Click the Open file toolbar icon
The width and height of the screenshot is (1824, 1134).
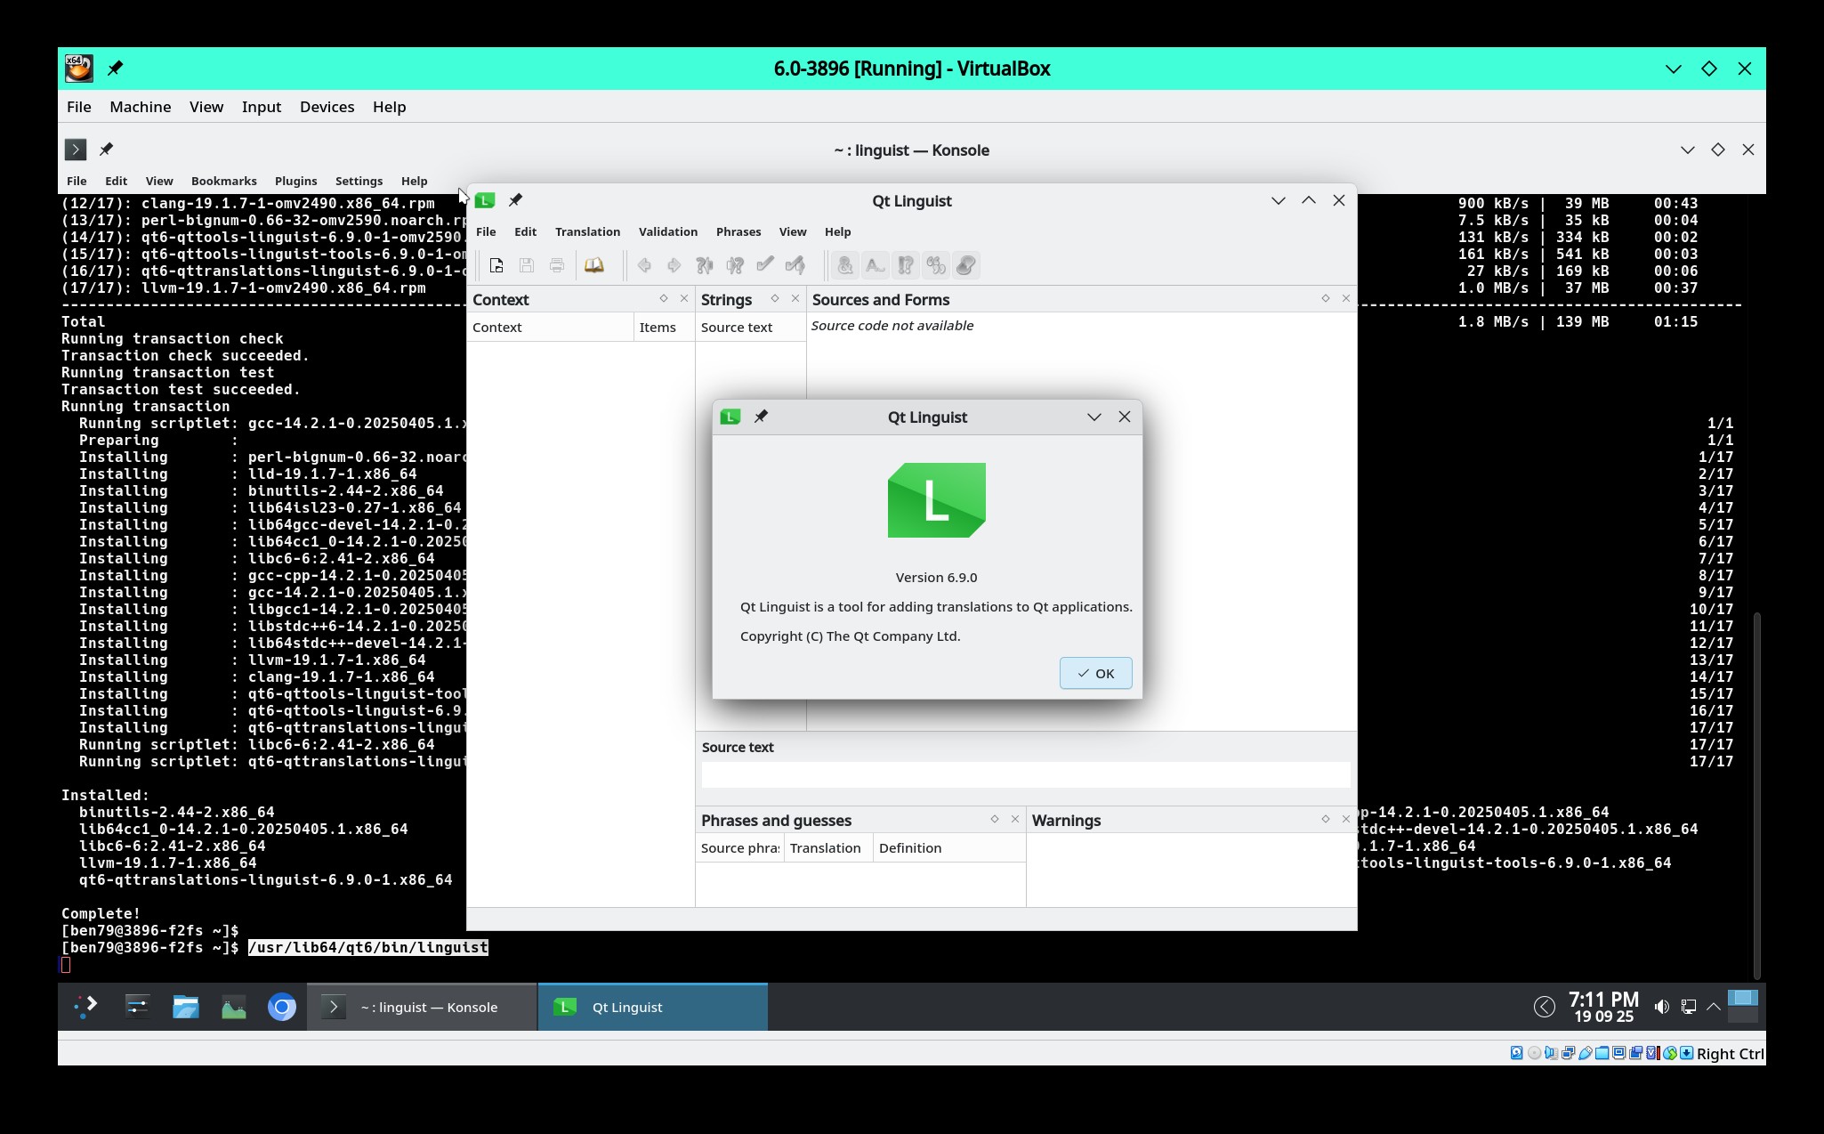[496, 265]
